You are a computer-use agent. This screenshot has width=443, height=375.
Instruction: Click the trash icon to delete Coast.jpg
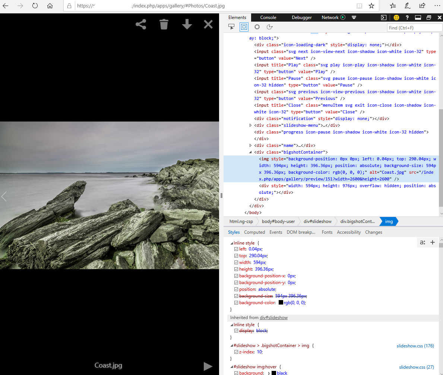click(164, 24)
